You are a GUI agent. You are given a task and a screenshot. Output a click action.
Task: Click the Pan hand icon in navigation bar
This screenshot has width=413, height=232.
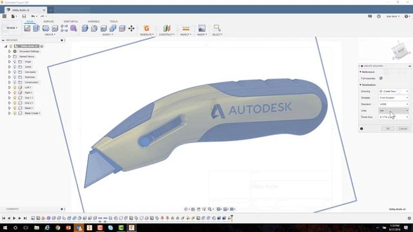[199, 209]
